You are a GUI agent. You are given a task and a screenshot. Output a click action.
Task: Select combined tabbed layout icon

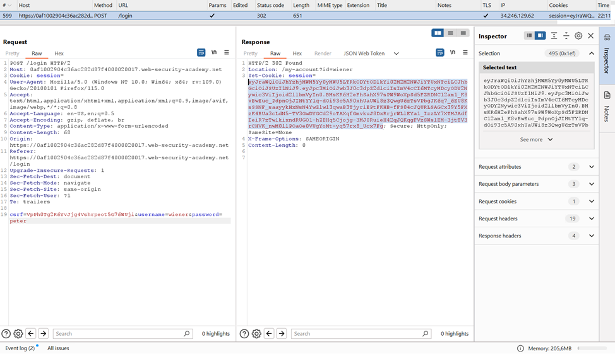point(463,33)
